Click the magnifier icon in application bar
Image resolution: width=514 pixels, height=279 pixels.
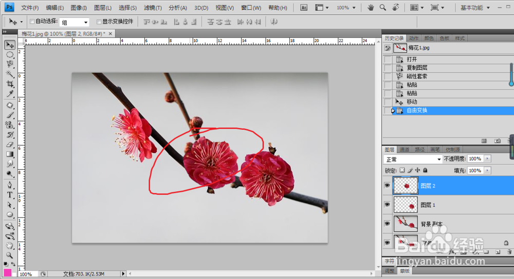point(383,8)
